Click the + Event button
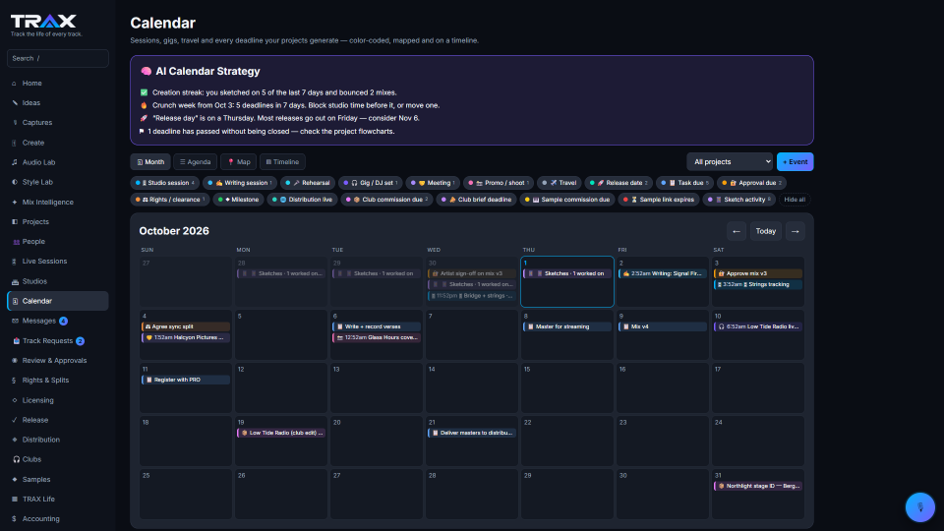 [796, 162]
